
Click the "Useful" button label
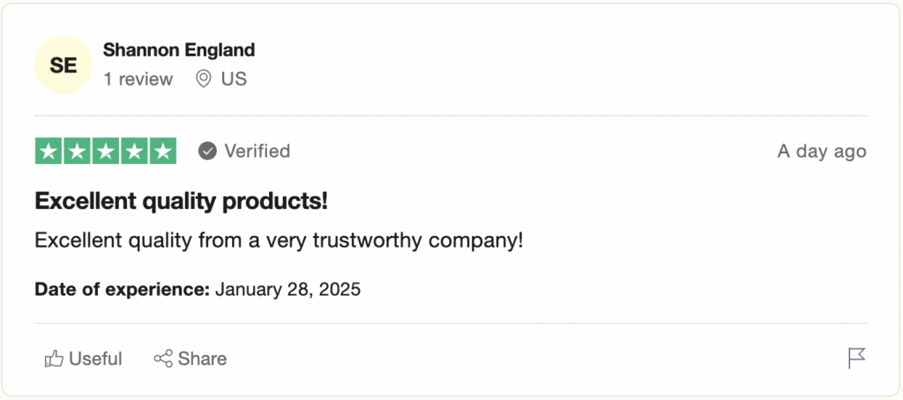[95, 359]
